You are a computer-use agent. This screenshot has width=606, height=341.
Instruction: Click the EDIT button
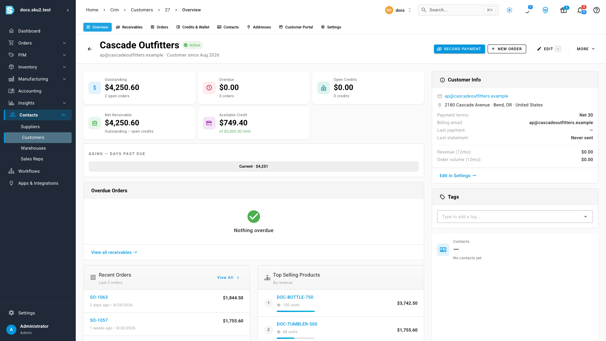(x=549, y=49)
